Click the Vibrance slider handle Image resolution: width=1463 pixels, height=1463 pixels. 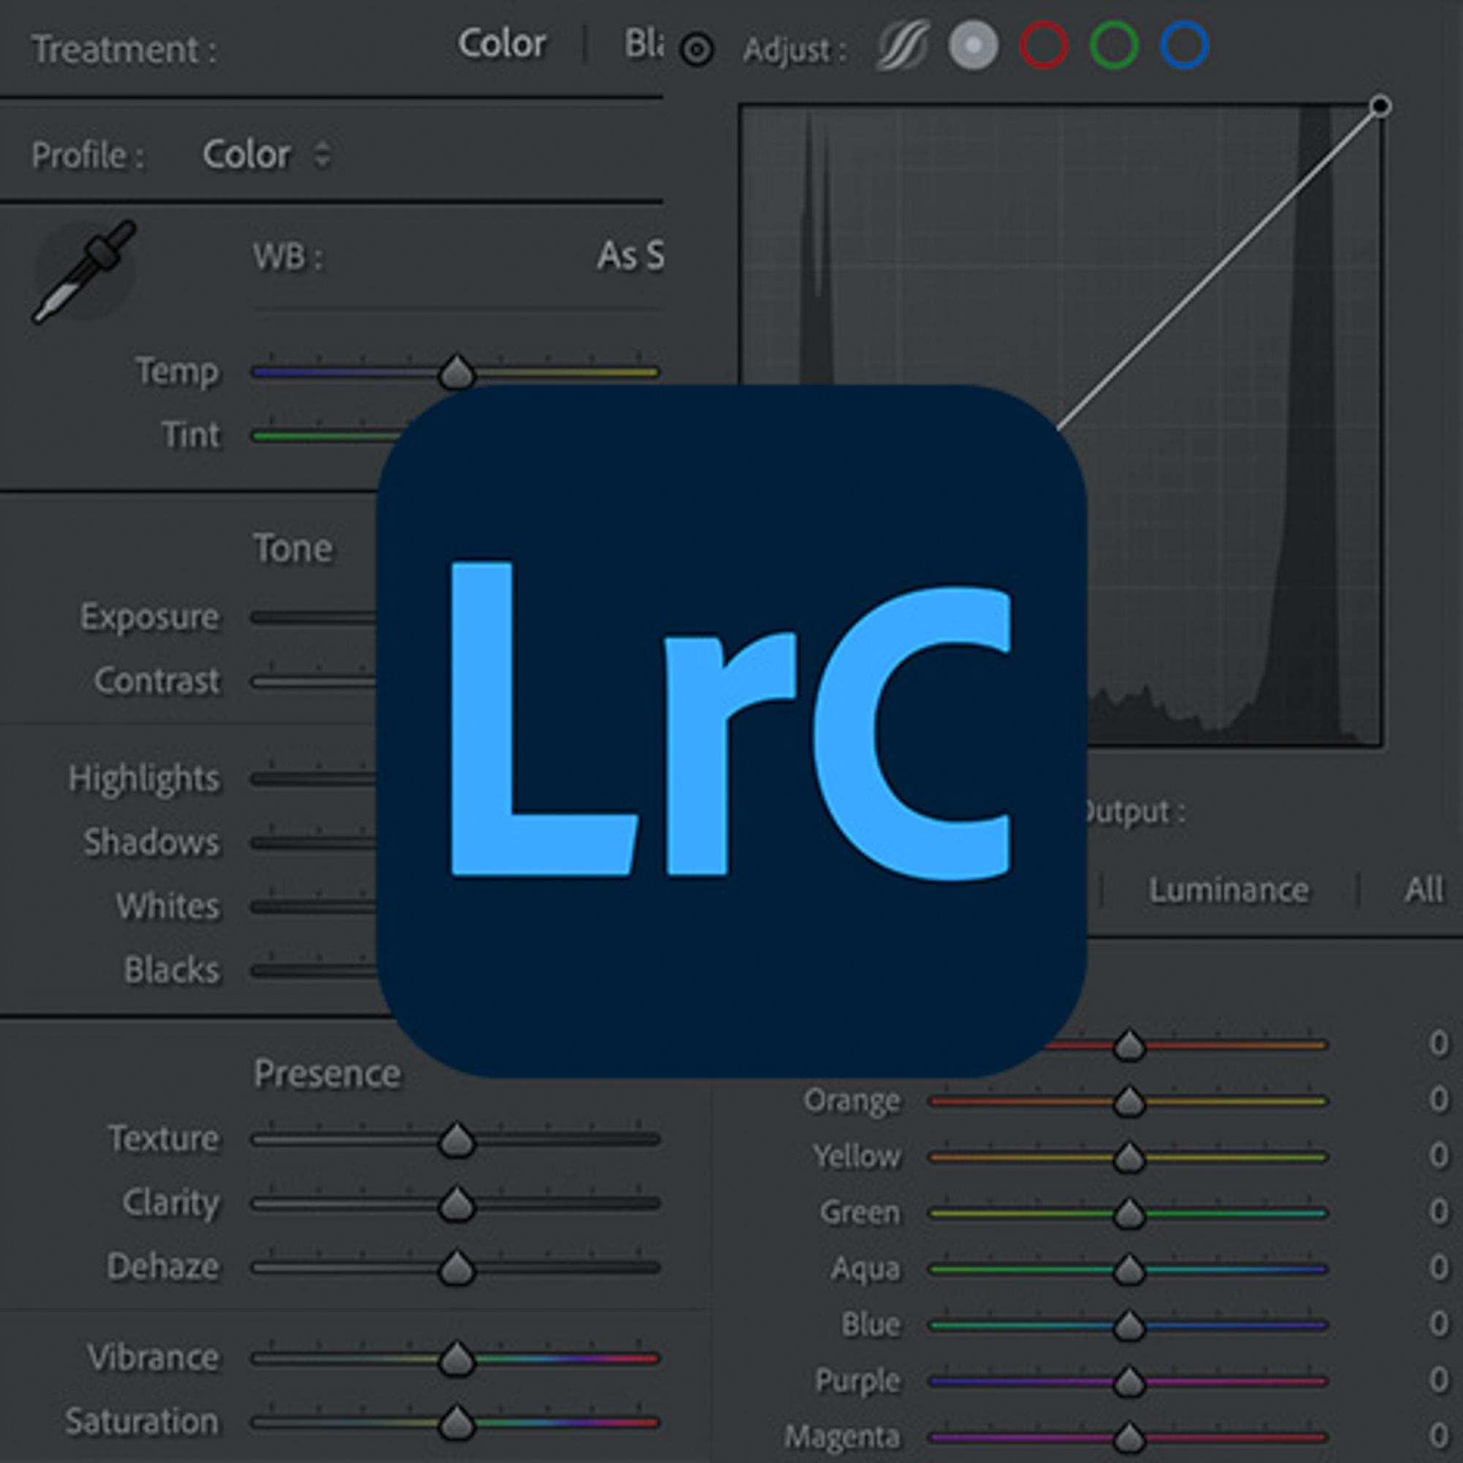456,1358
